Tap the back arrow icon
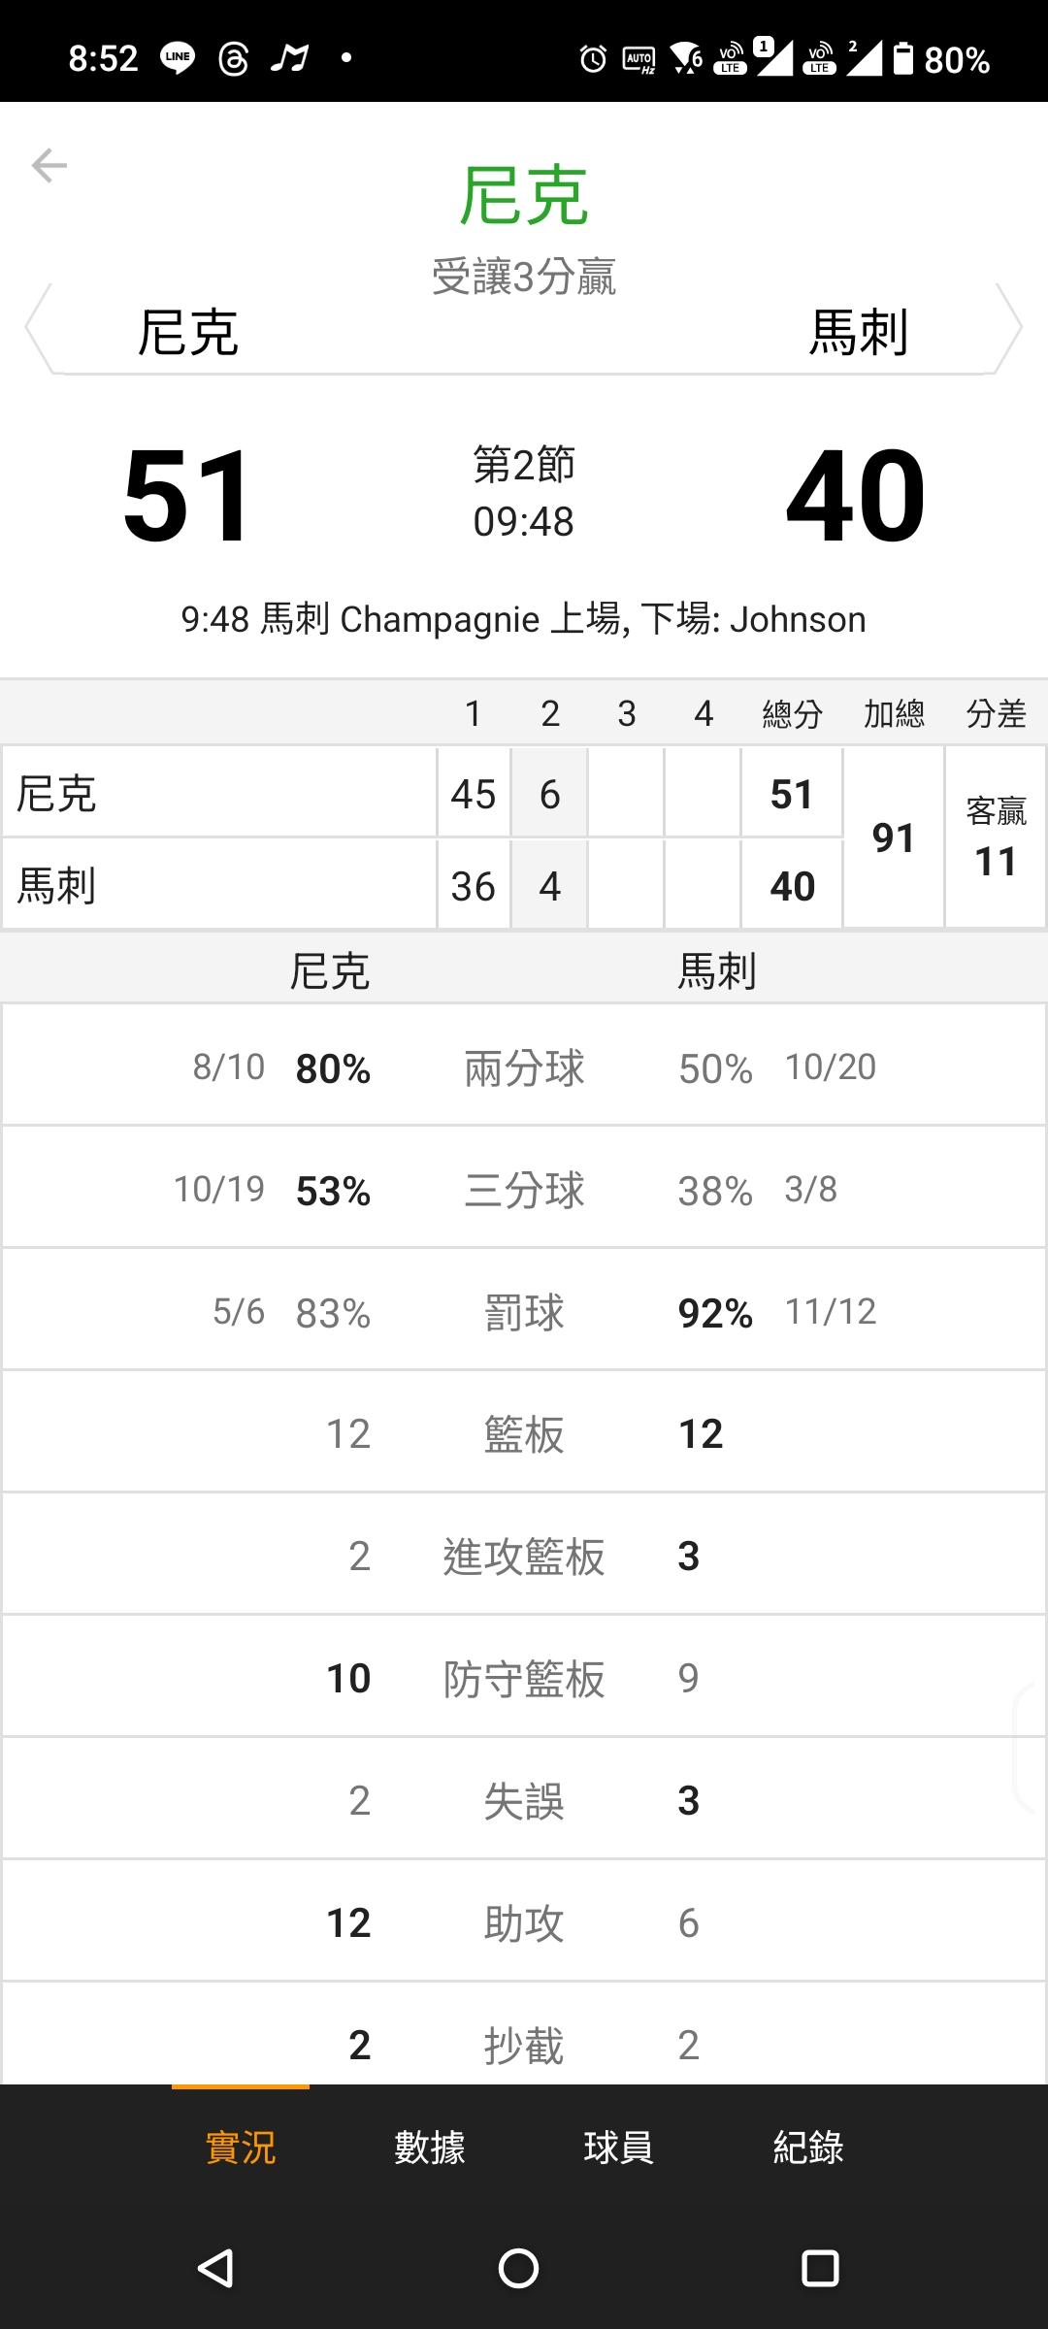 pyautogui.click(x=49, y=166)
